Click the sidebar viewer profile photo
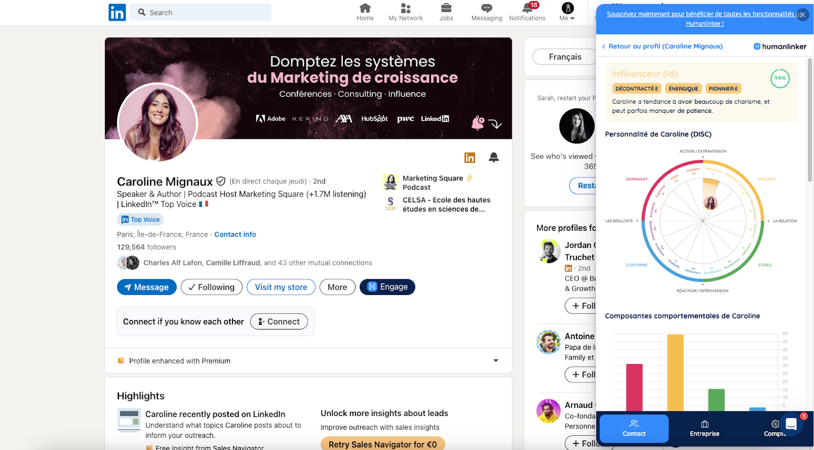 577,126
